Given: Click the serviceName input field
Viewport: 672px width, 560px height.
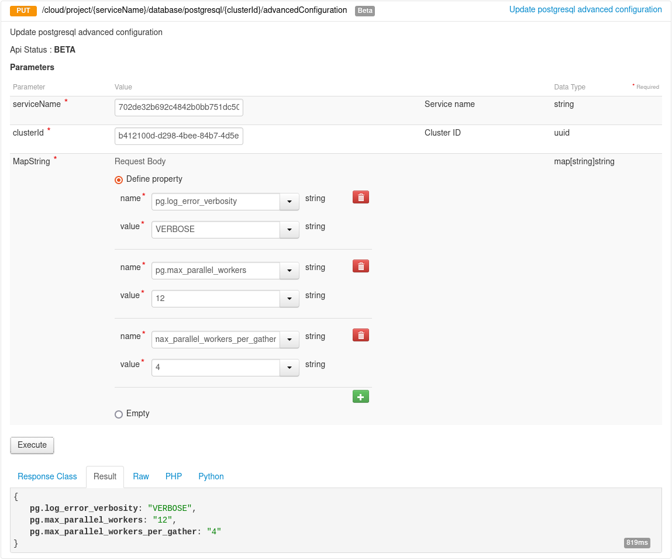Looking at the screenshot, I should pyautogui.click(x=178, y=108).
